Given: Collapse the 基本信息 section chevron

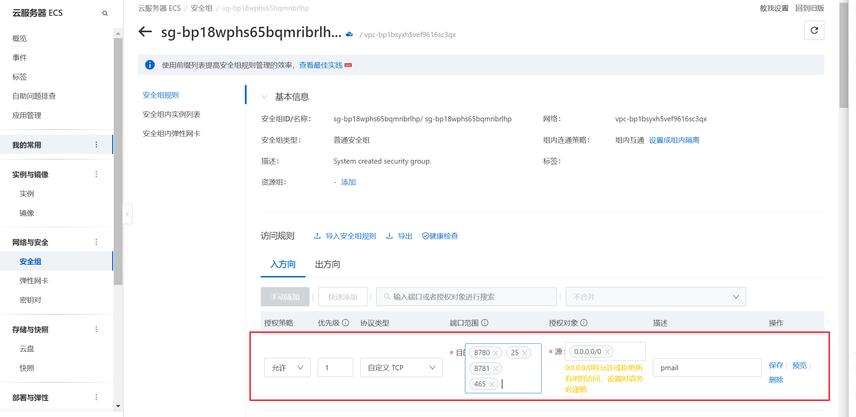Looking at the screenshot, I should tap(264, 97).
